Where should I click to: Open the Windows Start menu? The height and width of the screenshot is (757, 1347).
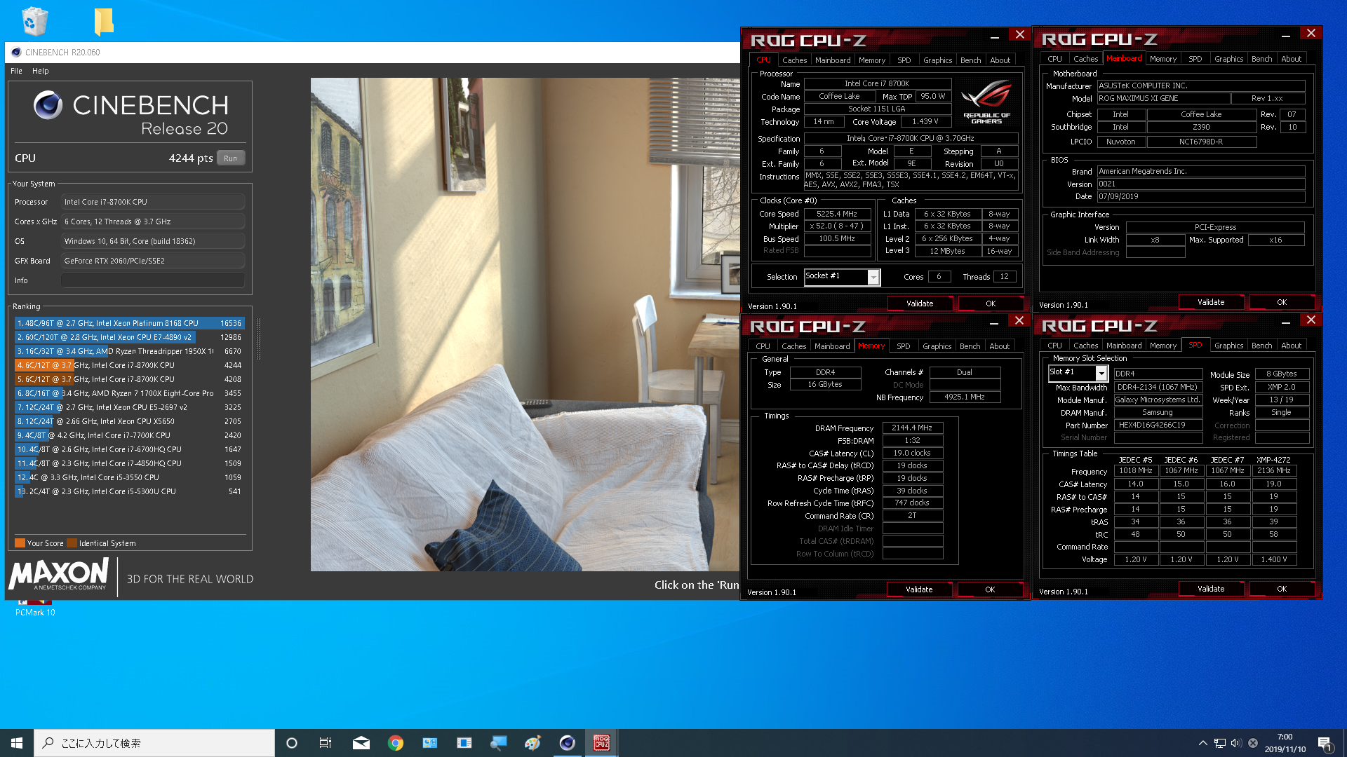pyautogui.click(x=17, y=743)
